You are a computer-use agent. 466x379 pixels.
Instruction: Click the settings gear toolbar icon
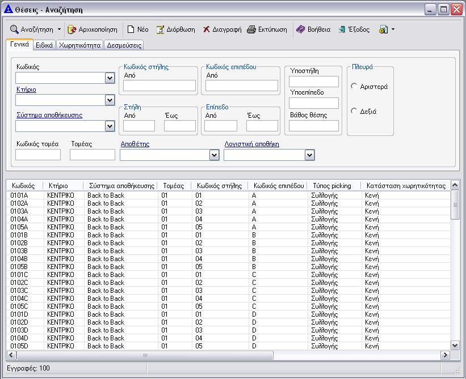383,29
